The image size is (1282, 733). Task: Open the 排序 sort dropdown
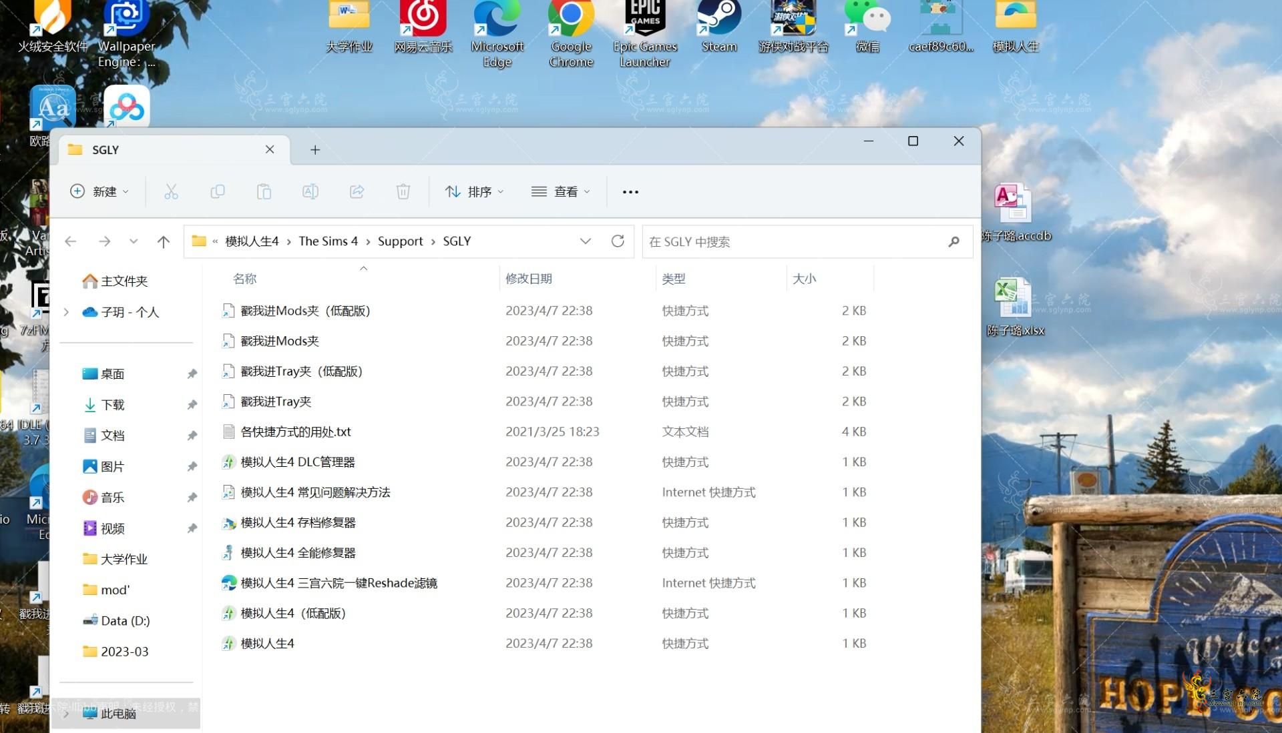click(474, 191)
